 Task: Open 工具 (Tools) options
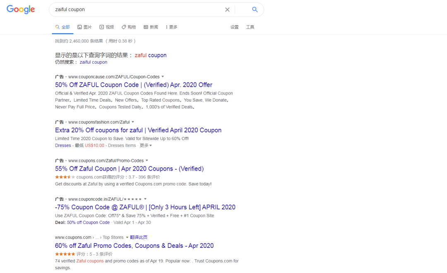(x=250, y=27)
